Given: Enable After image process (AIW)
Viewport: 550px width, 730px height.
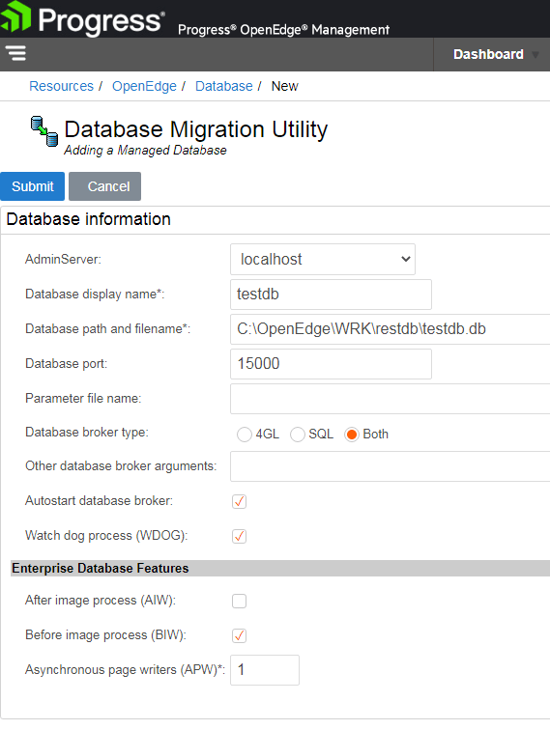Looking at the screenshot, I should [239, 601].
